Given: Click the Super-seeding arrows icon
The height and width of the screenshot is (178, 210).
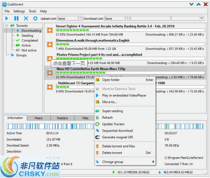Looking at the screenshot, I should click(x=97, y=111).
